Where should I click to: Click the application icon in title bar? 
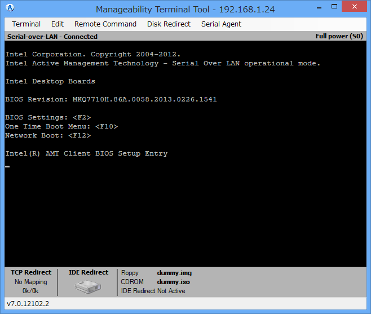coord(10,8)
